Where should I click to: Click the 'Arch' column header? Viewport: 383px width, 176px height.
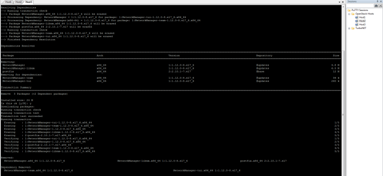click(100, 56)
